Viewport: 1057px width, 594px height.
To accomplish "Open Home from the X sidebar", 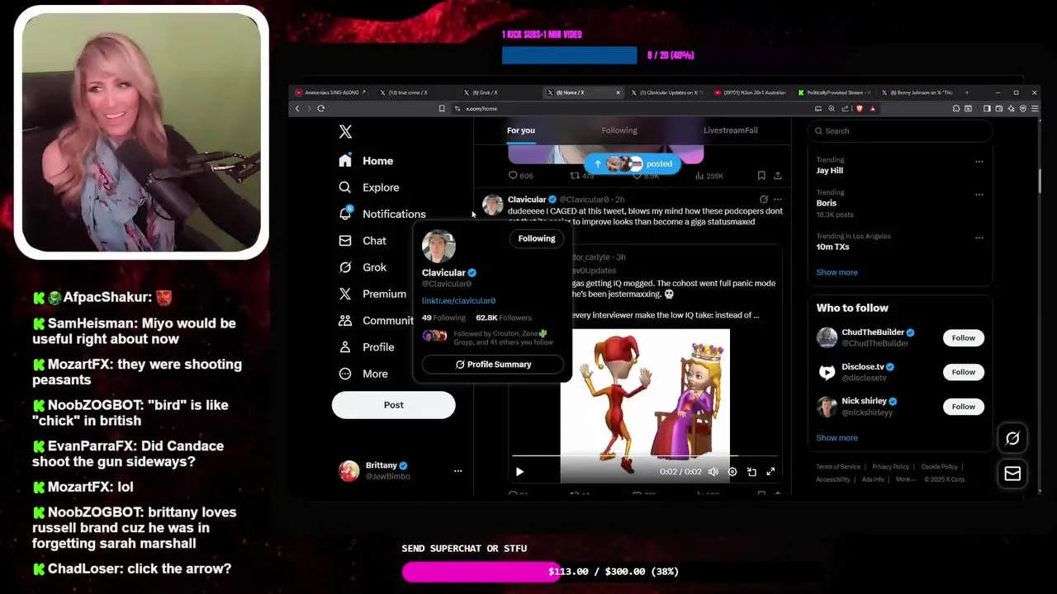I will coord(366,161).
